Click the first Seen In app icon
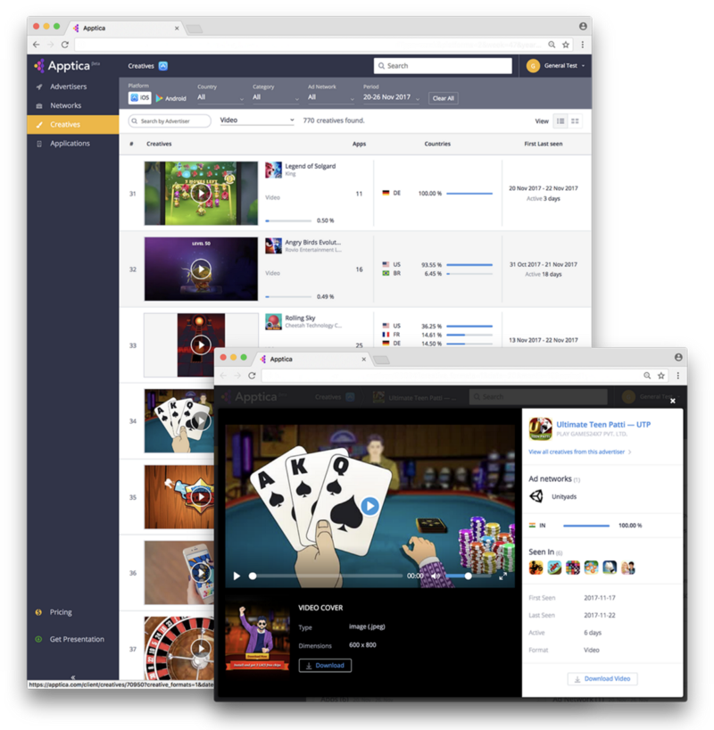This screenshot has width=714, height=730. (x=536, y=568)
